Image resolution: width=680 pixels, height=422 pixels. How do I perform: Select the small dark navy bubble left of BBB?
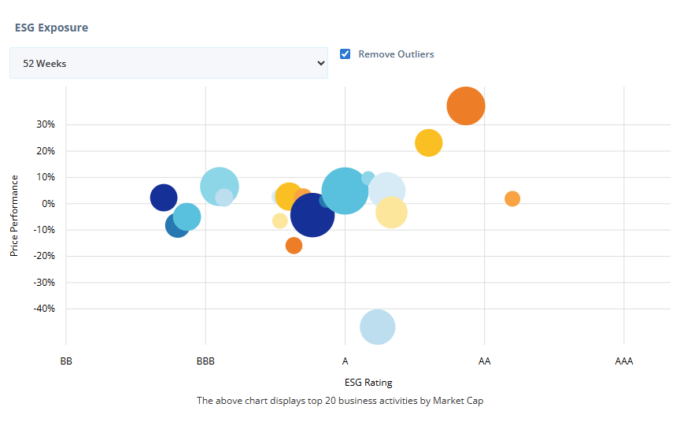coord(163,197)
